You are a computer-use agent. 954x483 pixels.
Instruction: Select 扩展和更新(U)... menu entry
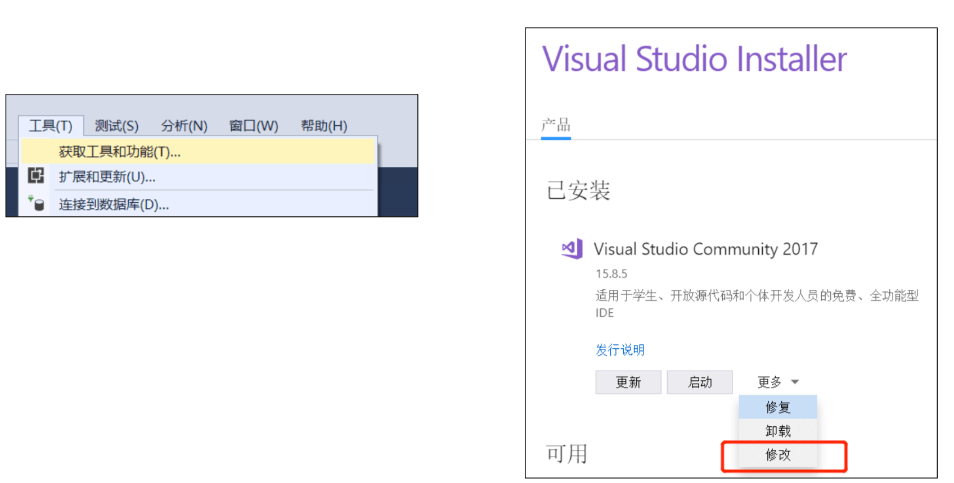point(198,177)
